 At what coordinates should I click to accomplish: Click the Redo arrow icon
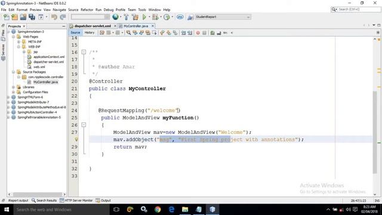coord(63,17)
